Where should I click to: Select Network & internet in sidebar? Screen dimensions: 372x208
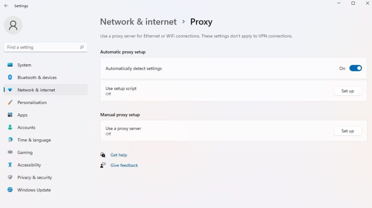click(x=45, y=90)
